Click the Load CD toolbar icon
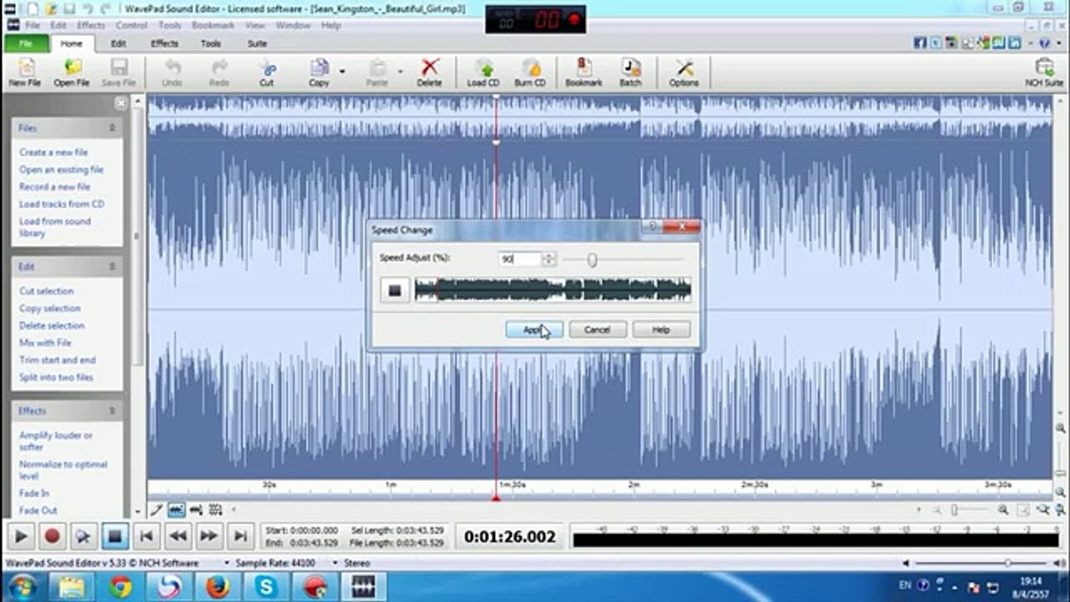The width and height of the screenshot is (1070, 602). [483, 72]
